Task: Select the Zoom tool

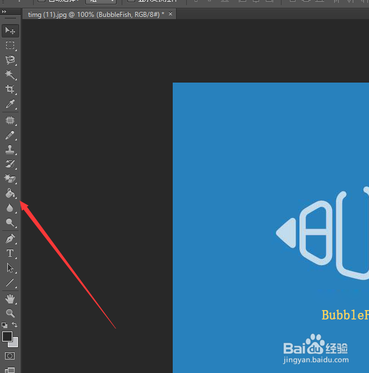Action: [x=10, y=313]
